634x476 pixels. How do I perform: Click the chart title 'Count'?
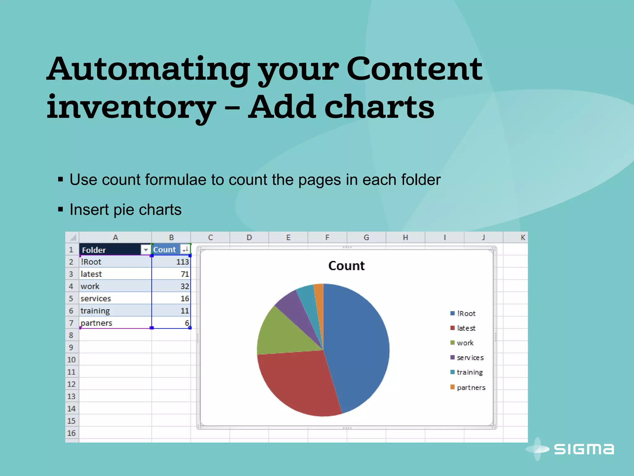tap(346, 266)
